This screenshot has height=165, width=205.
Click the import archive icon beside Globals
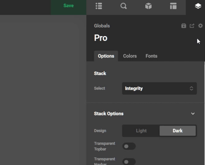point(184,26)
